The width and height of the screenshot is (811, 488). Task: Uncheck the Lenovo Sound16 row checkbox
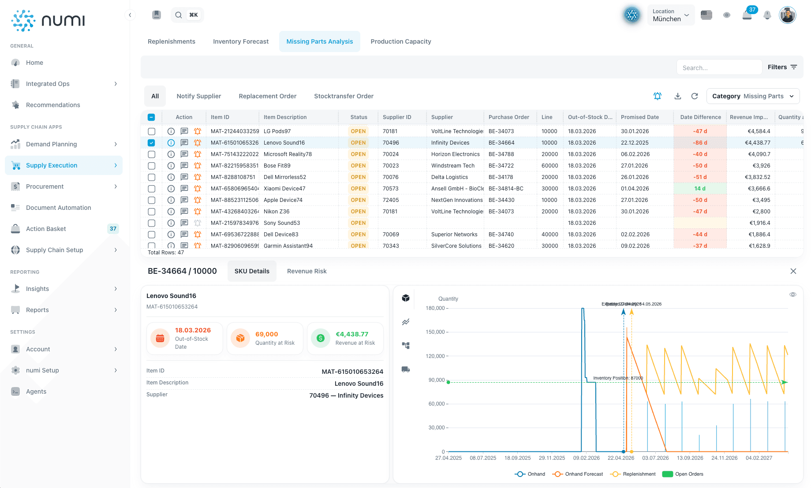151,143
